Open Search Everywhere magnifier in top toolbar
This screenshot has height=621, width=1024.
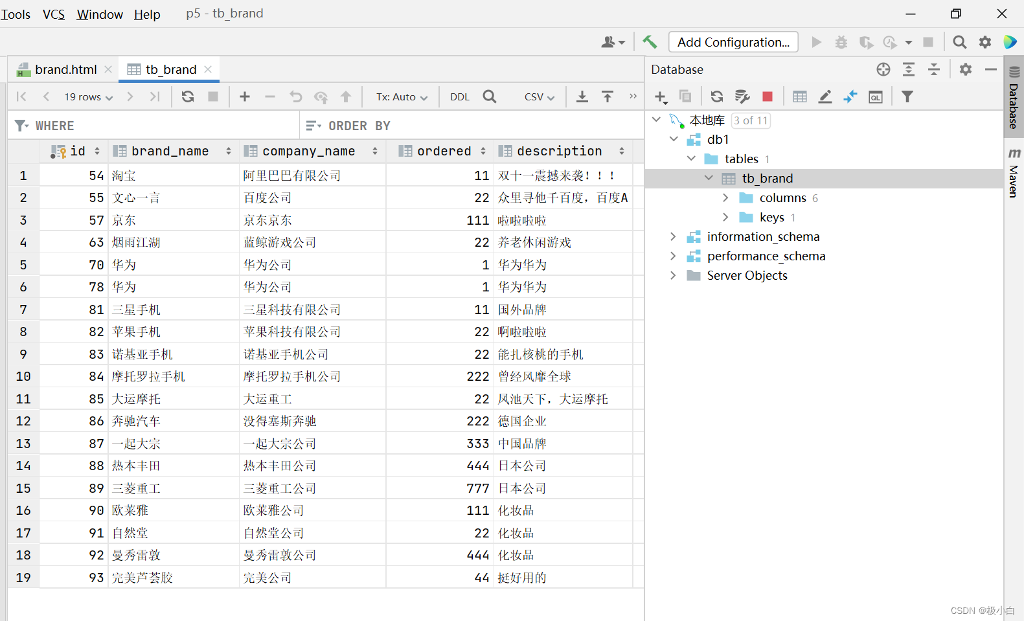click(x=959, y=42)
